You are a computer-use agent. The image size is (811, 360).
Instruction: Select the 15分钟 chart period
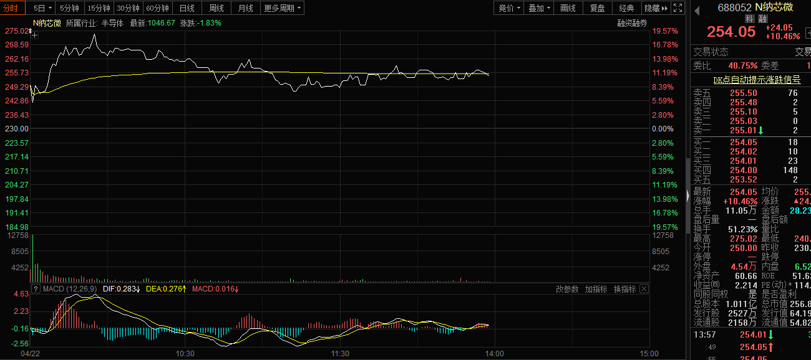click(x=99, y=8)
